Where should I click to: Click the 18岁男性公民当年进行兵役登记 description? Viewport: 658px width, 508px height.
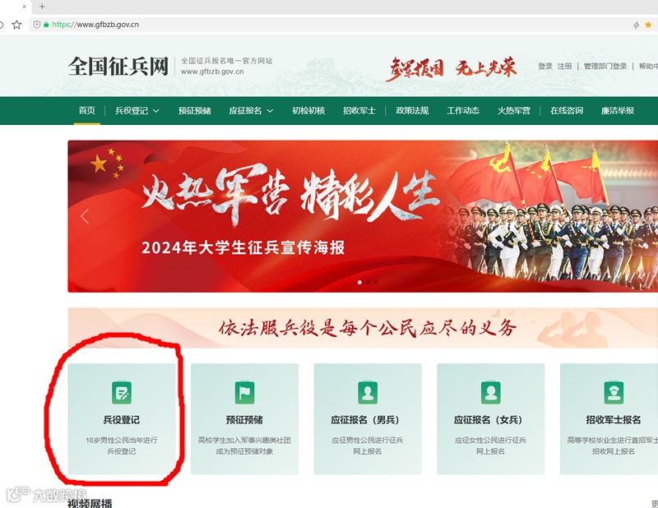tap(122, 446)
